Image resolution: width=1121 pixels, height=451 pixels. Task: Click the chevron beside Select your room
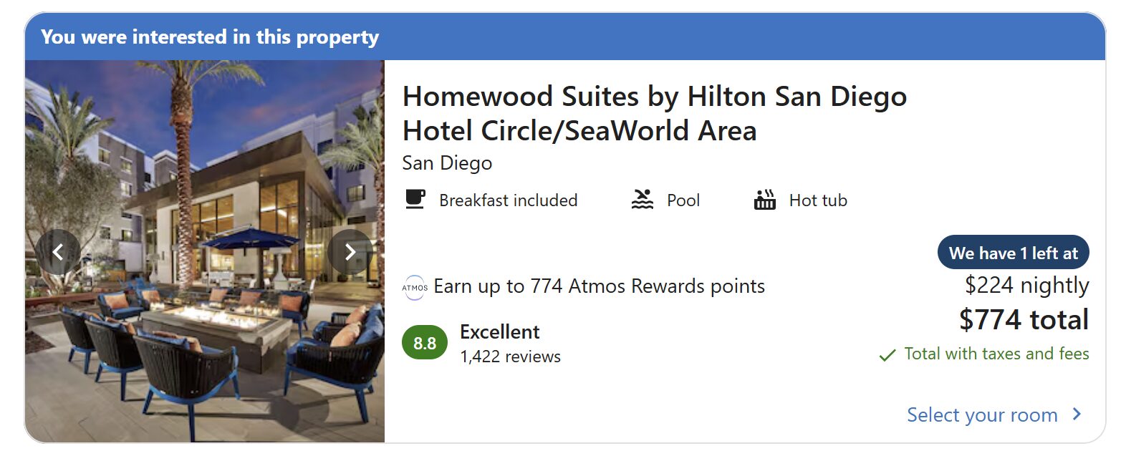[x=1077, y=414]
